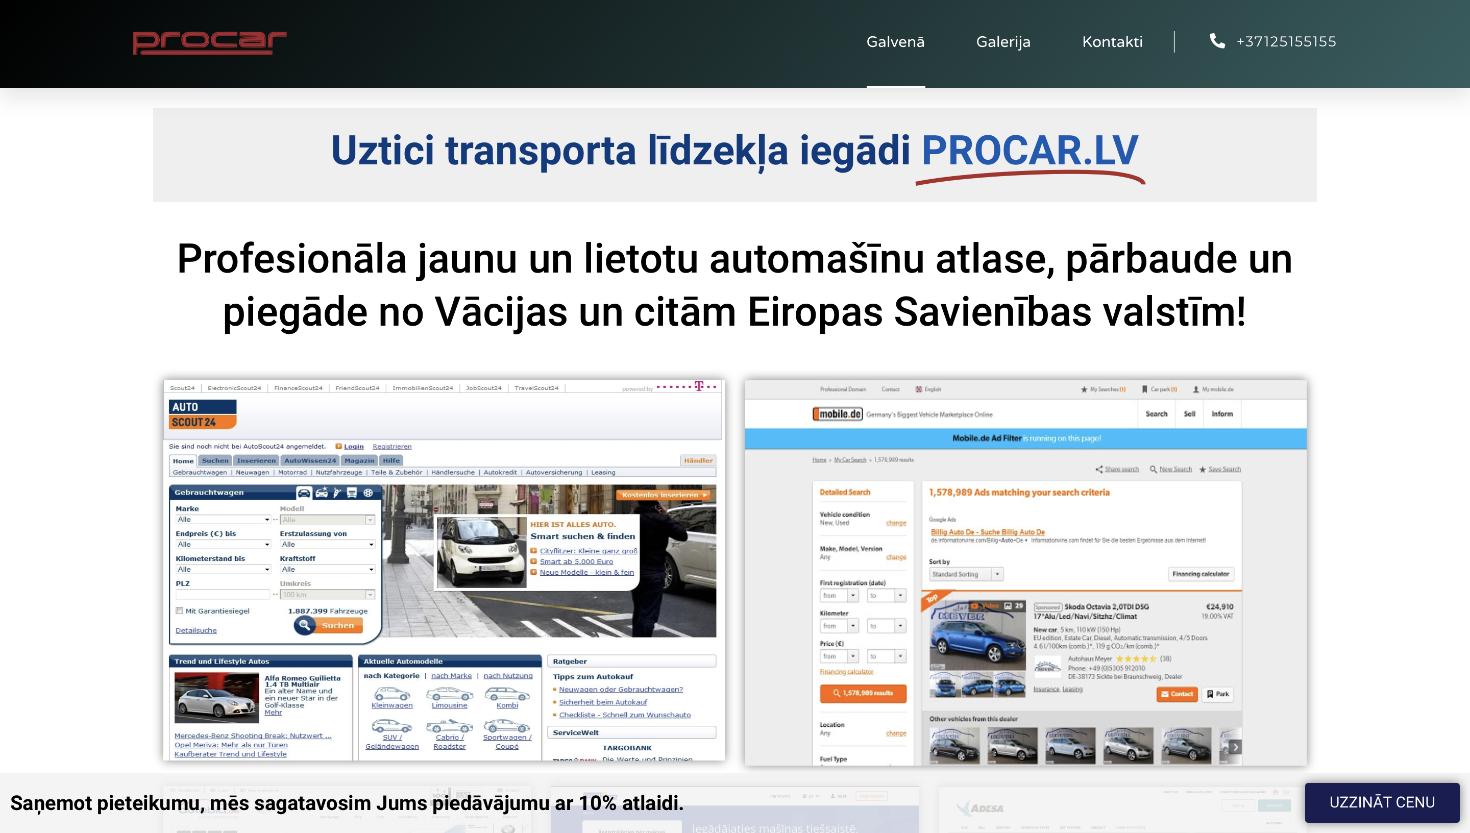
Task: Open the Galvenā menu item
Action: click(x=895, y=42)
